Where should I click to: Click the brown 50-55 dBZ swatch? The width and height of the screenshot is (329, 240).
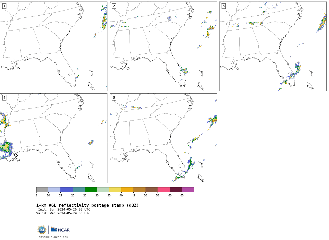click(151, 190)
